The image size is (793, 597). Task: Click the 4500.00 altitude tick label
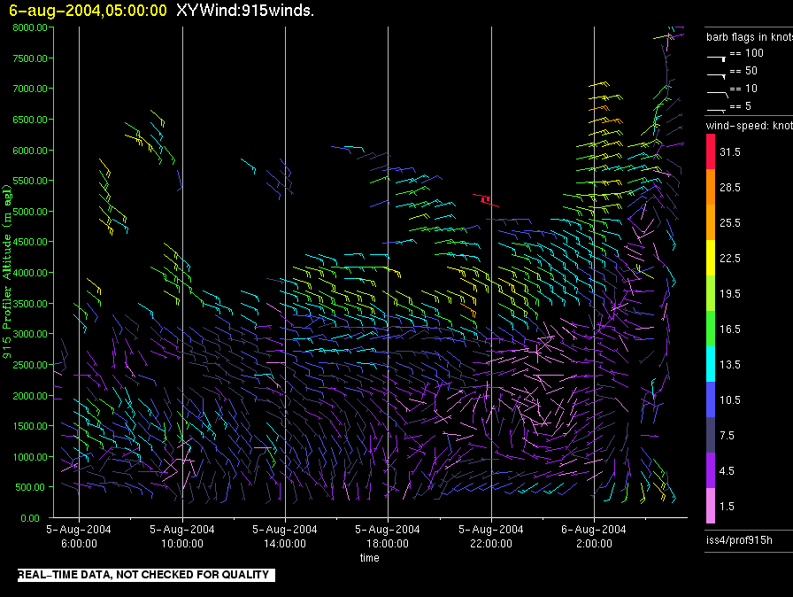30,242
